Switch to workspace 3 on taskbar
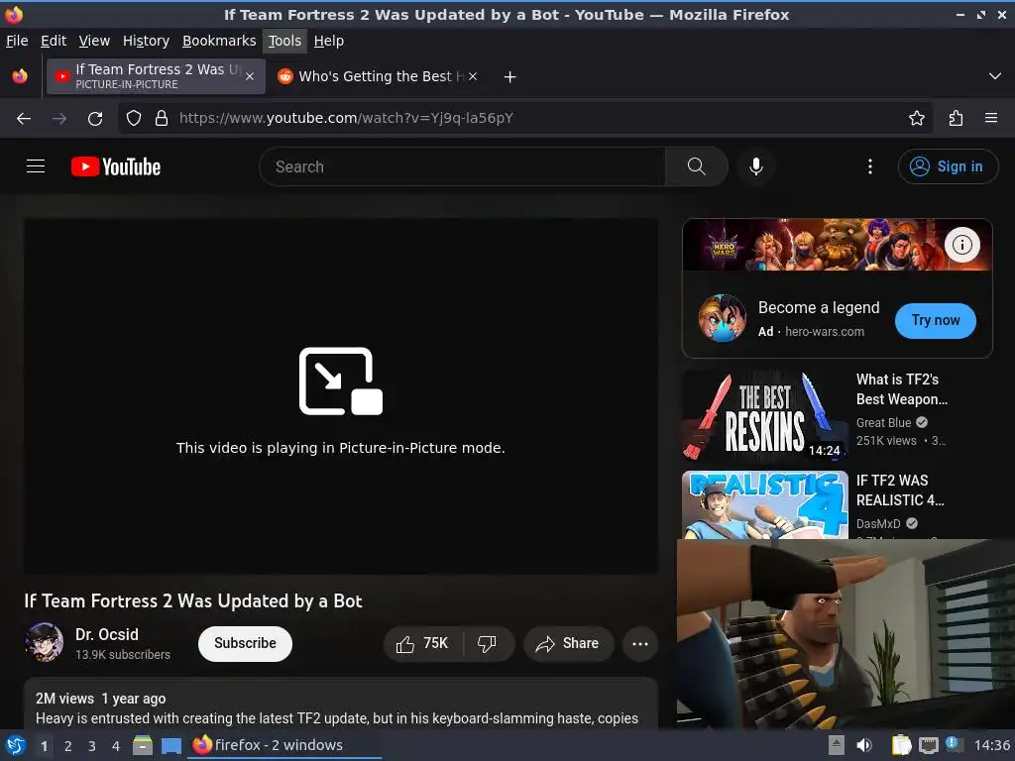The width and height of the screenshot is (1015, 761). point(92,746)
